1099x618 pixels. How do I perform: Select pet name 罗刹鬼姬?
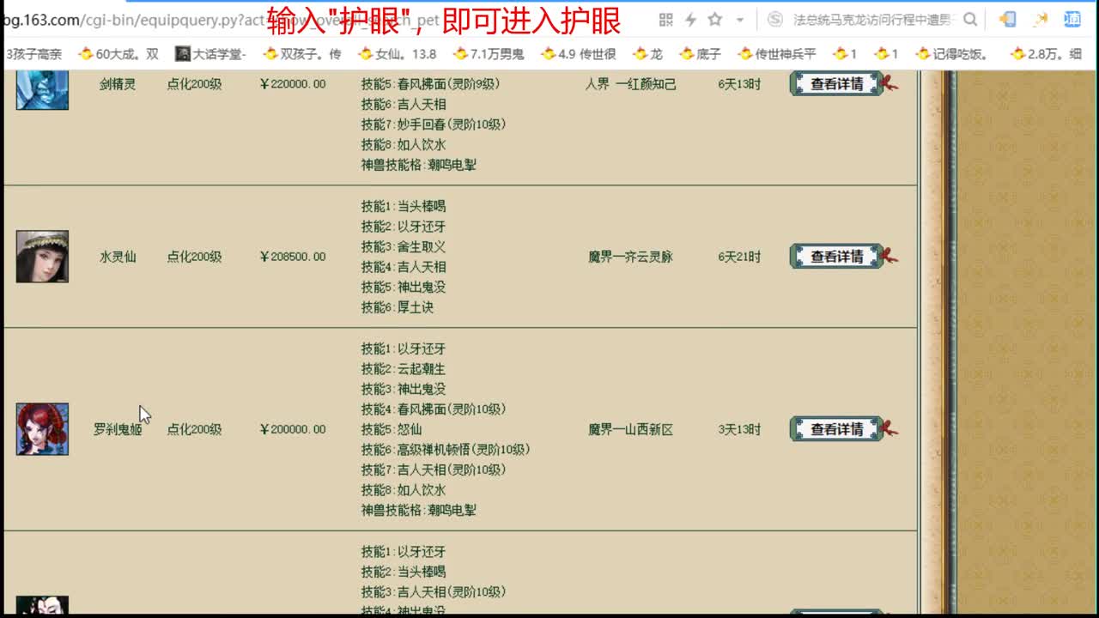pos(118,429)
